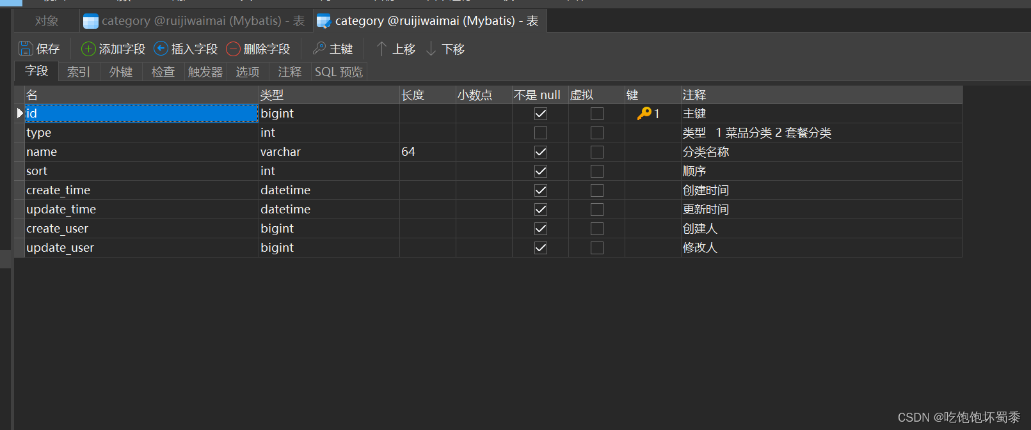Screen dimensions: 1031x430
Task: Open the type cell showing bigint for id
Action: pyautogui.click(x=329, y=114)
